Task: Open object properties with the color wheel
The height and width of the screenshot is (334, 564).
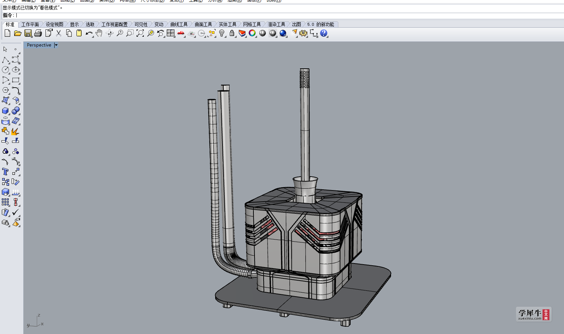Action: pos(252,33)
